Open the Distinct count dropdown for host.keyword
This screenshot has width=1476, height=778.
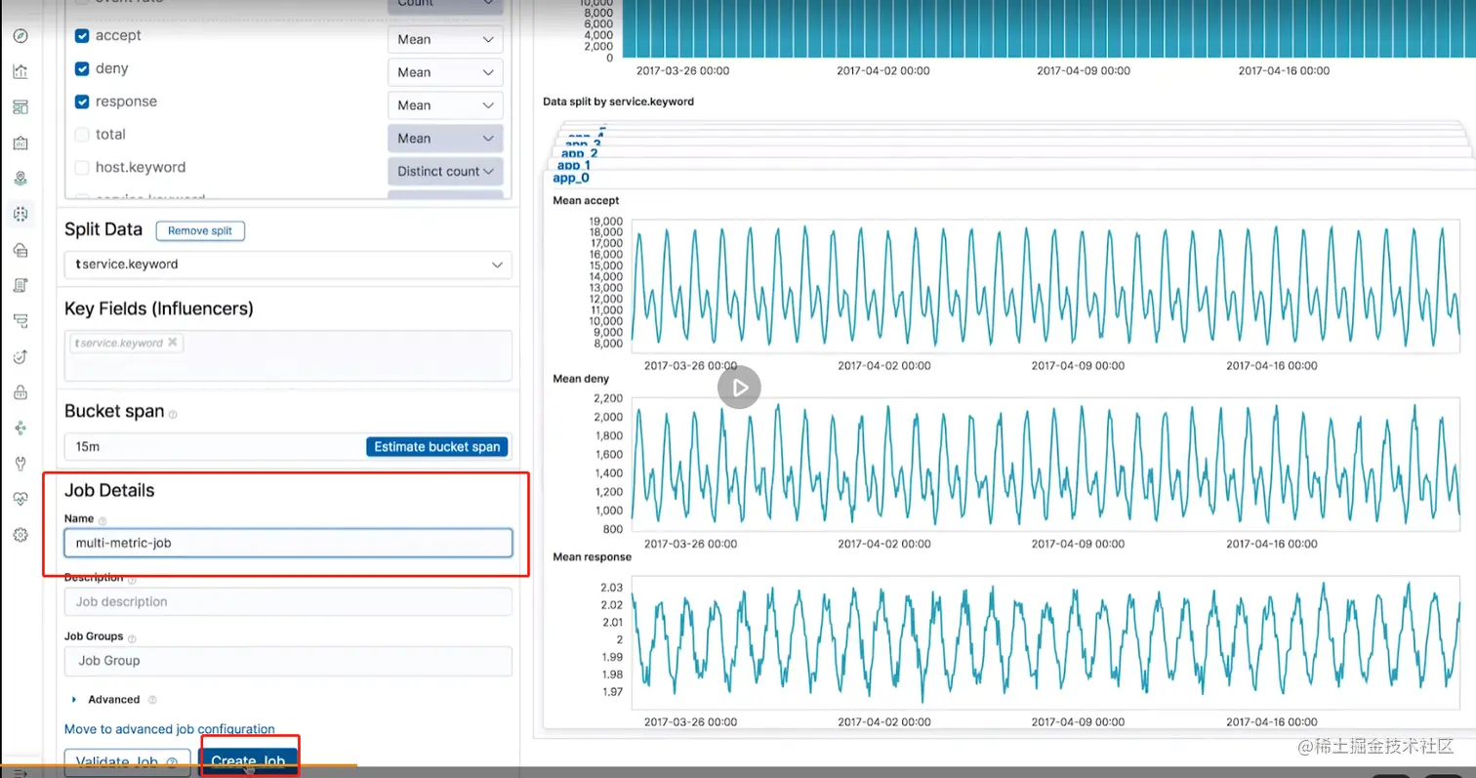click(445, 171)
